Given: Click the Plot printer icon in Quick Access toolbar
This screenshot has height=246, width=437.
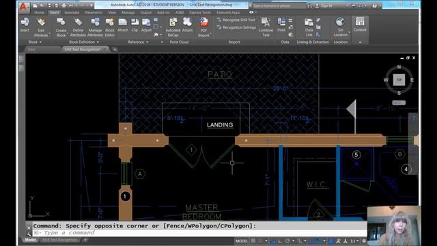Looking at the screenshot, I should click(64, 5).
